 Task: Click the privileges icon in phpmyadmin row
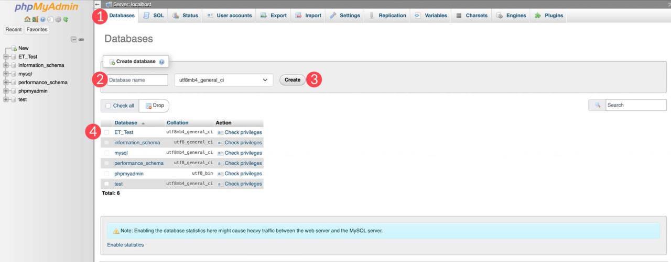click(x=220, y=174)
